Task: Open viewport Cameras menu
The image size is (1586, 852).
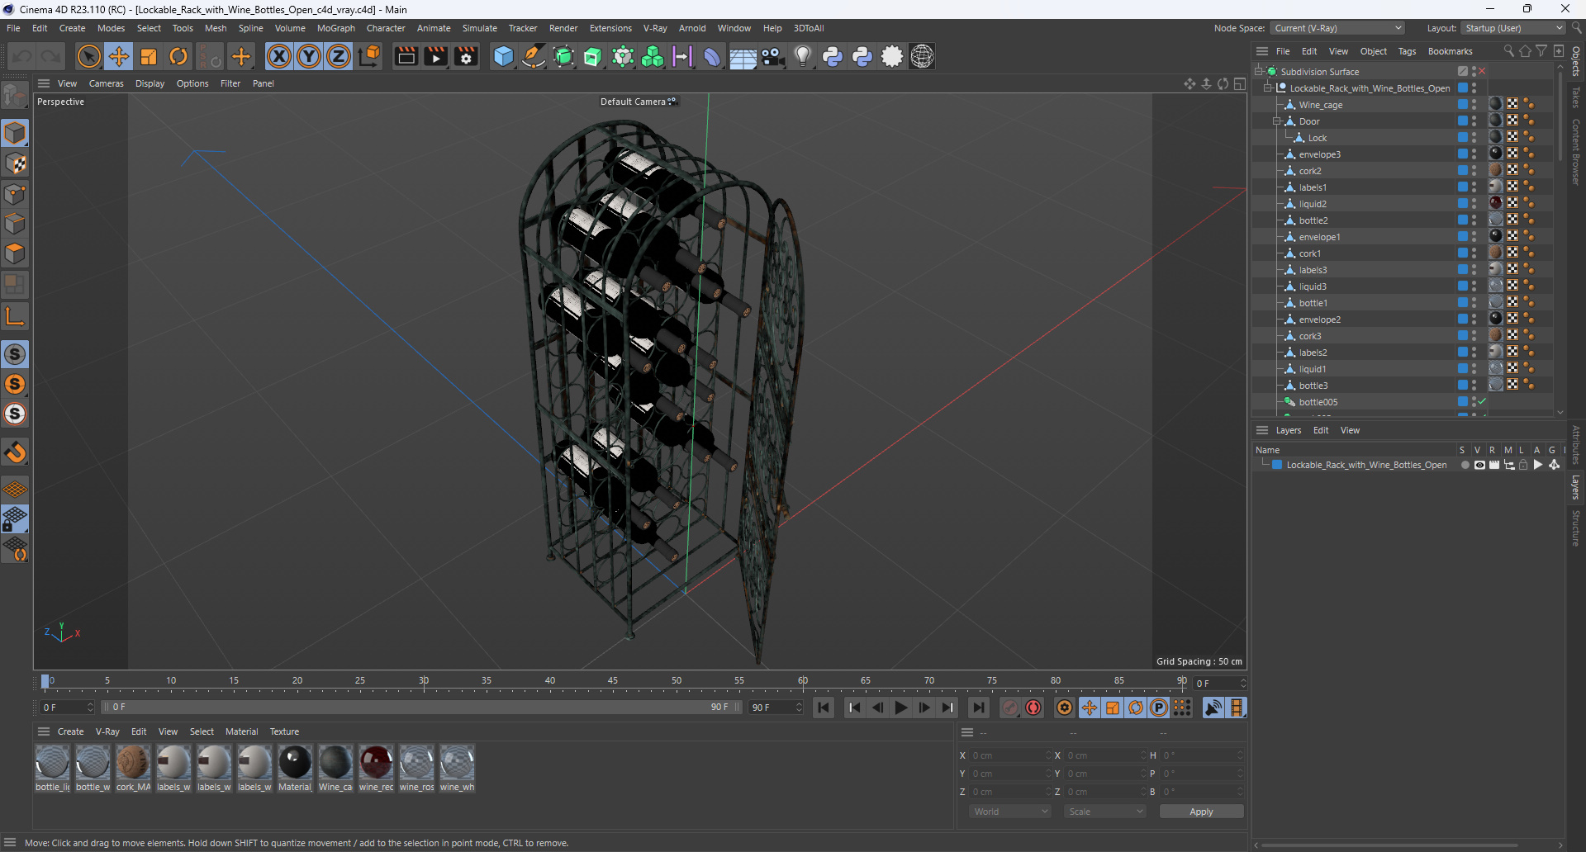Action: 106,83
